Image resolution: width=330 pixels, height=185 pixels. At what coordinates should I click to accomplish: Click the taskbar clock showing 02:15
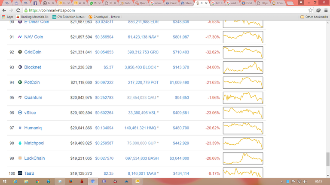pyautogui.click(x=318, y=182)
